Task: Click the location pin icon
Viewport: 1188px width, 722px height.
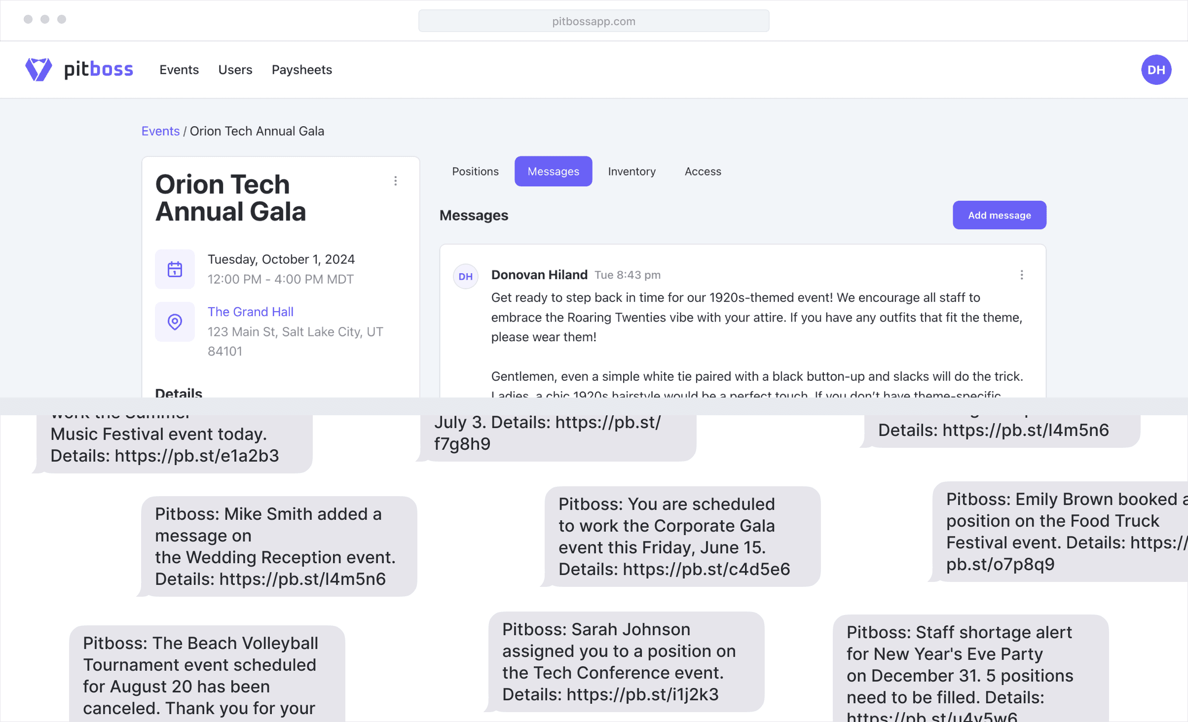Action: click(175, 322)
